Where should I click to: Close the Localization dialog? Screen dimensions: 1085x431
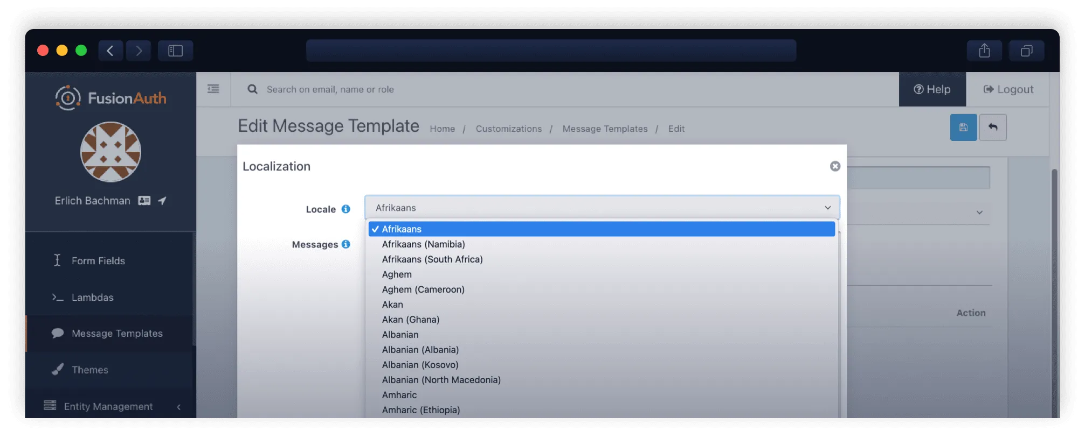coord(835,166)
